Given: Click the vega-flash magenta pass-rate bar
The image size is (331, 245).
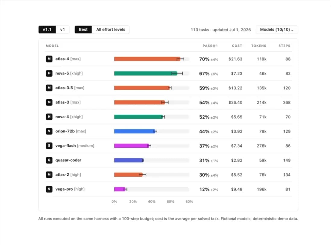Looking at the screenshot, I should tap(131, 146).
